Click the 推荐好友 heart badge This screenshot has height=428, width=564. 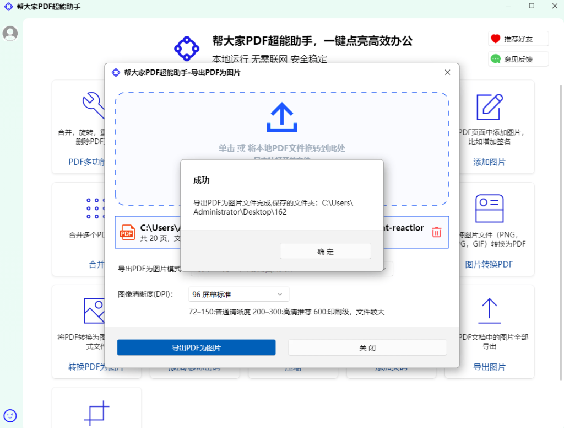coord(517,39)
